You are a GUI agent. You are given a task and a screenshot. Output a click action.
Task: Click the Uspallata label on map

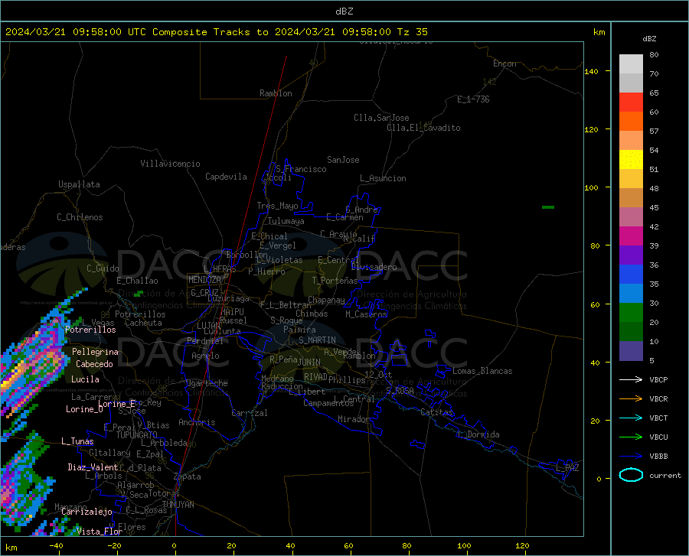click(79, 184)
